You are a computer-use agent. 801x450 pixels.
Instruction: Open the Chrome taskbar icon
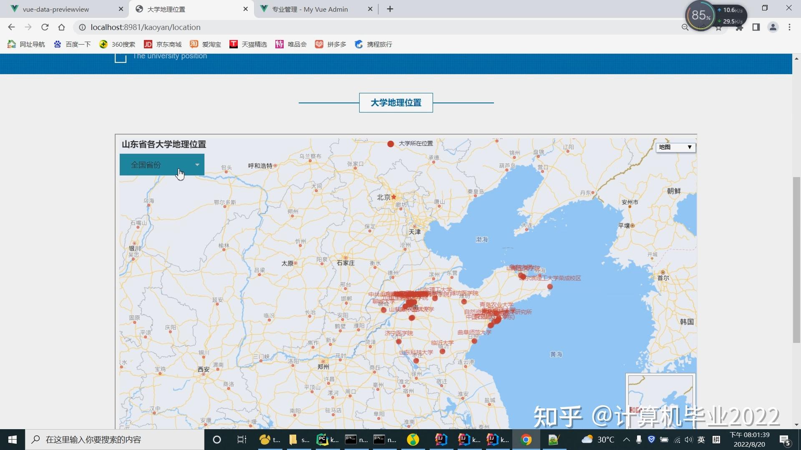(x=526, y=440)
